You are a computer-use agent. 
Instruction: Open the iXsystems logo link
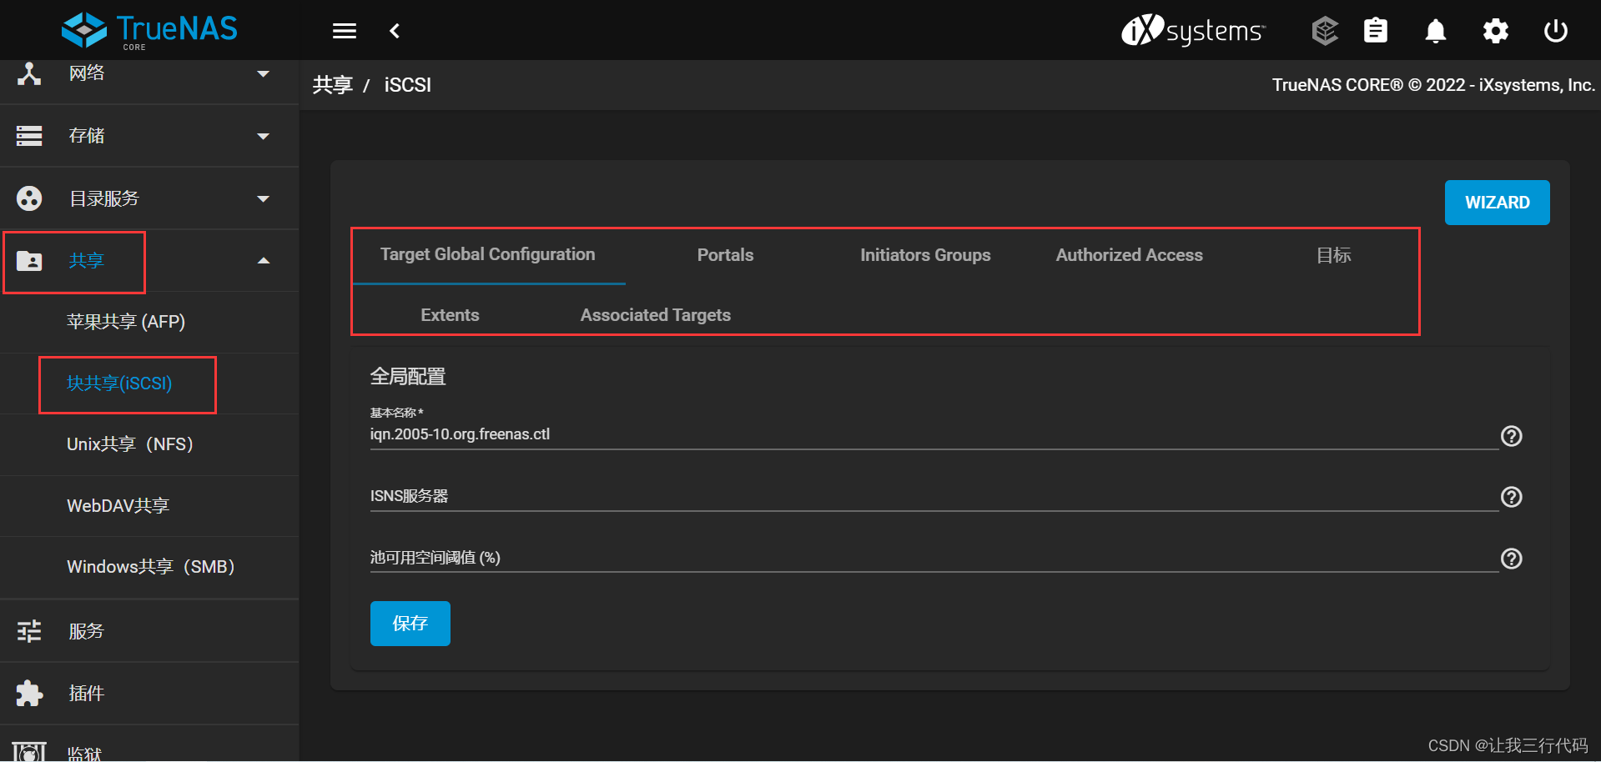tap(1193, 31)
